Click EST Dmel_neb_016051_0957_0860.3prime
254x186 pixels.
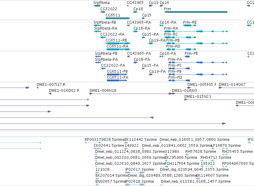195,140
